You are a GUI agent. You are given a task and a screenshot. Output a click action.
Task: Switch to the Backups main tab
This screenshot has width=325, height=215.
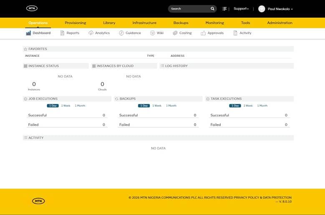[181, 23]
